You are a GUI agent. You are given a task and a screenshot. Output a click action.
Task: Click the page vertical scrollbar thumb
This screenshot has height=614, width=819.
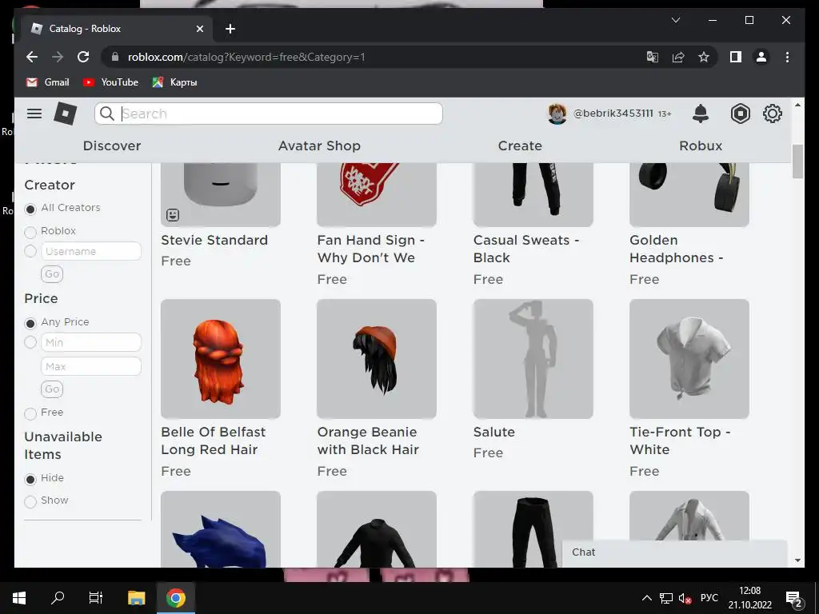(797, 162)
